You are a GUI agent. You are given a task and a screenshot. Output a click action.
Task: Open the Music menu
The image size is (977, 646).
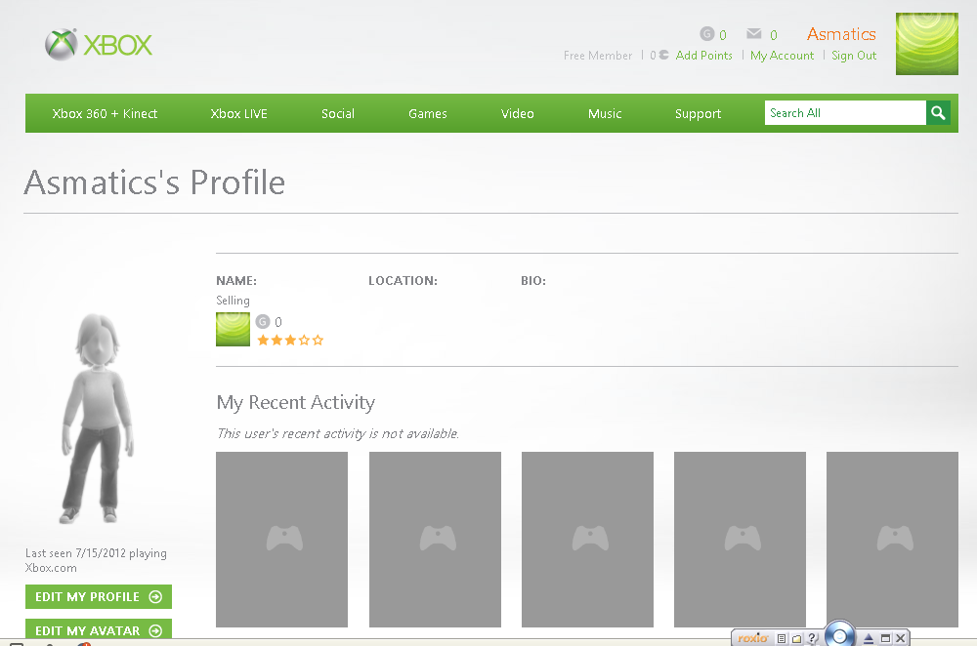pyautogui.click(x=605, y=113)
